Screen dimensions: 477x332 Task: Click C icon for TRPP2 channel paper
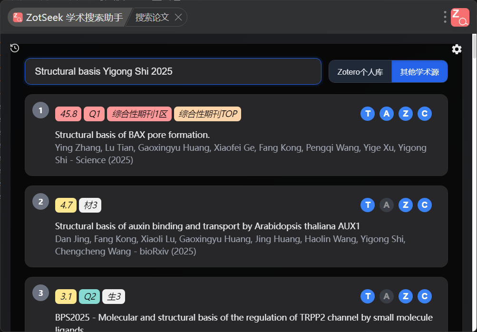425,296
